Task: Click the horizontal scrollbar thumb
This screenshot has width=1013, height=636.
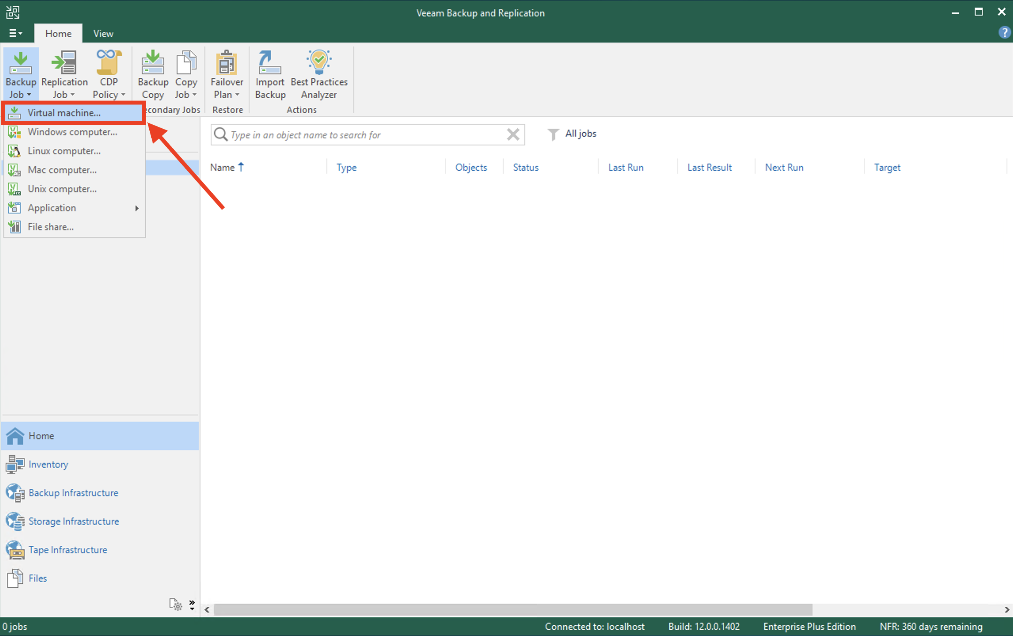Action: 513,609
